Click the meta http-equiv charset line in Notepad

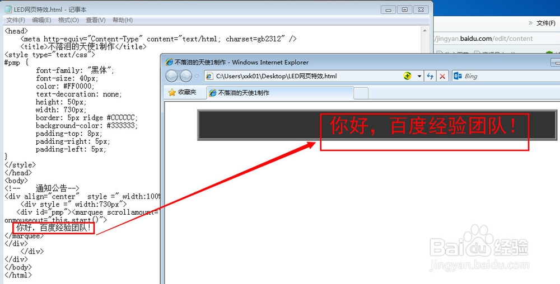[158, 39]
